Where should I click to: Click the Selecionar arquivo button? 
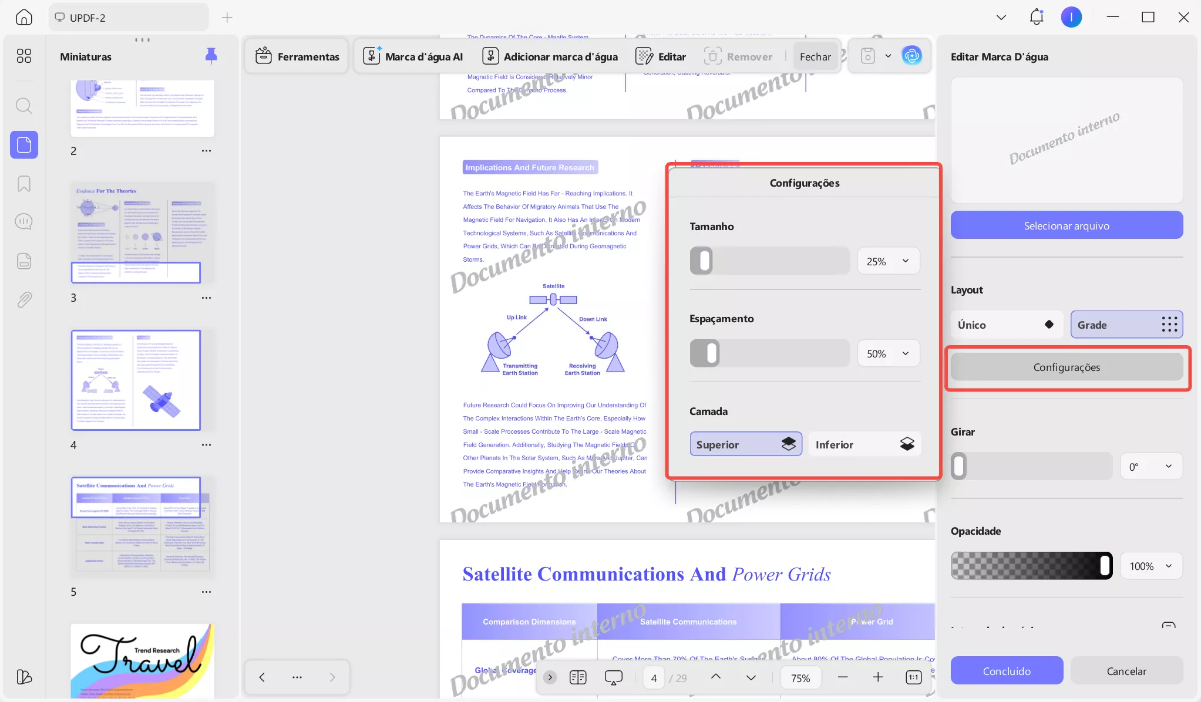pos(1066,225)
